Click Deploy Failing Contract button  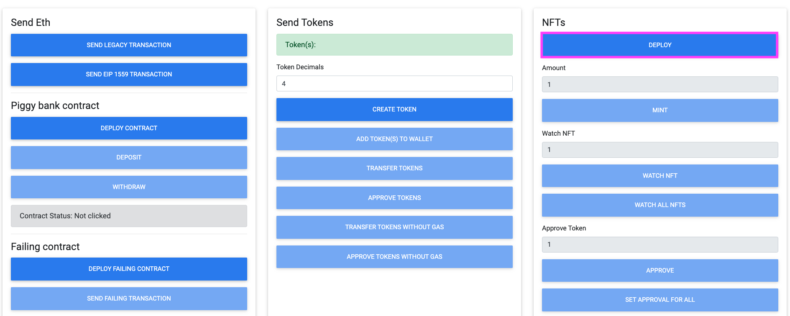(x=129, y=269)
